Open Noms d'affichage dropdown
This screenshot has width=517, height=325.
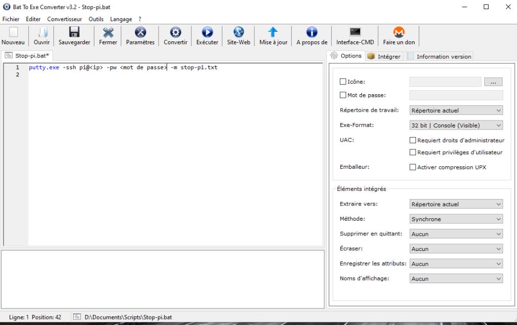coord(456,278)
